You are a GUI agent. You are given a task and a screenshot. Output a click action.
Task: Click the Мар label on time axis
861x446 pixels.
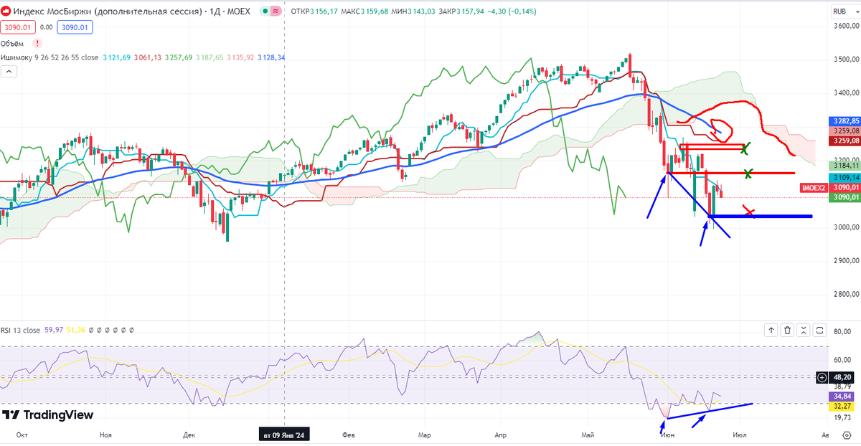(x=424, y=435)
